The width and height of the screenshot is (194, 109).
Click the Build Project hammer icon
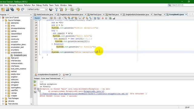click(57, 9)
